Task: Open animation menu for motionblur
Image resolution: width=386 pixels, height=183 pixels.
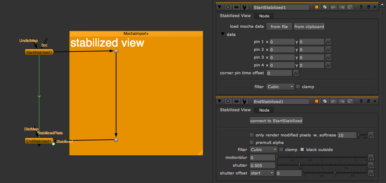Action: pos(371,157)
